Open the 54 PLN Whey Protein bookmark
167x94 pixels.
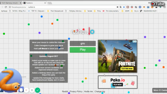coord(18,11)
